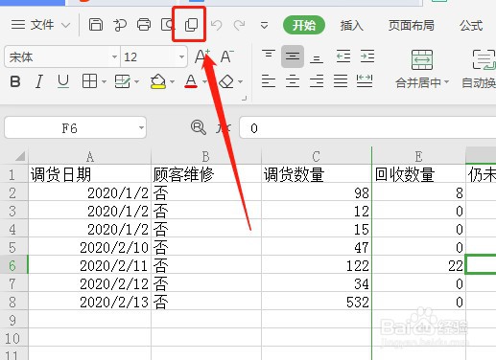Image resolution: width=496 pixels, height=360 pixels.
Task: Select column E header
Action: point(418,156)
